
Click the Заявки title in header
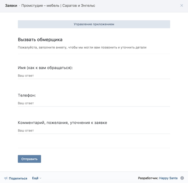pos(11,6)
